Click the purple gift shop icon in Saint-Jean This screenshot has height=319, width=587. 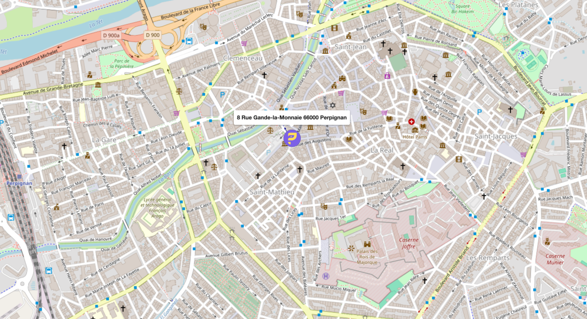pyautogui.click(x=387, y=76)
